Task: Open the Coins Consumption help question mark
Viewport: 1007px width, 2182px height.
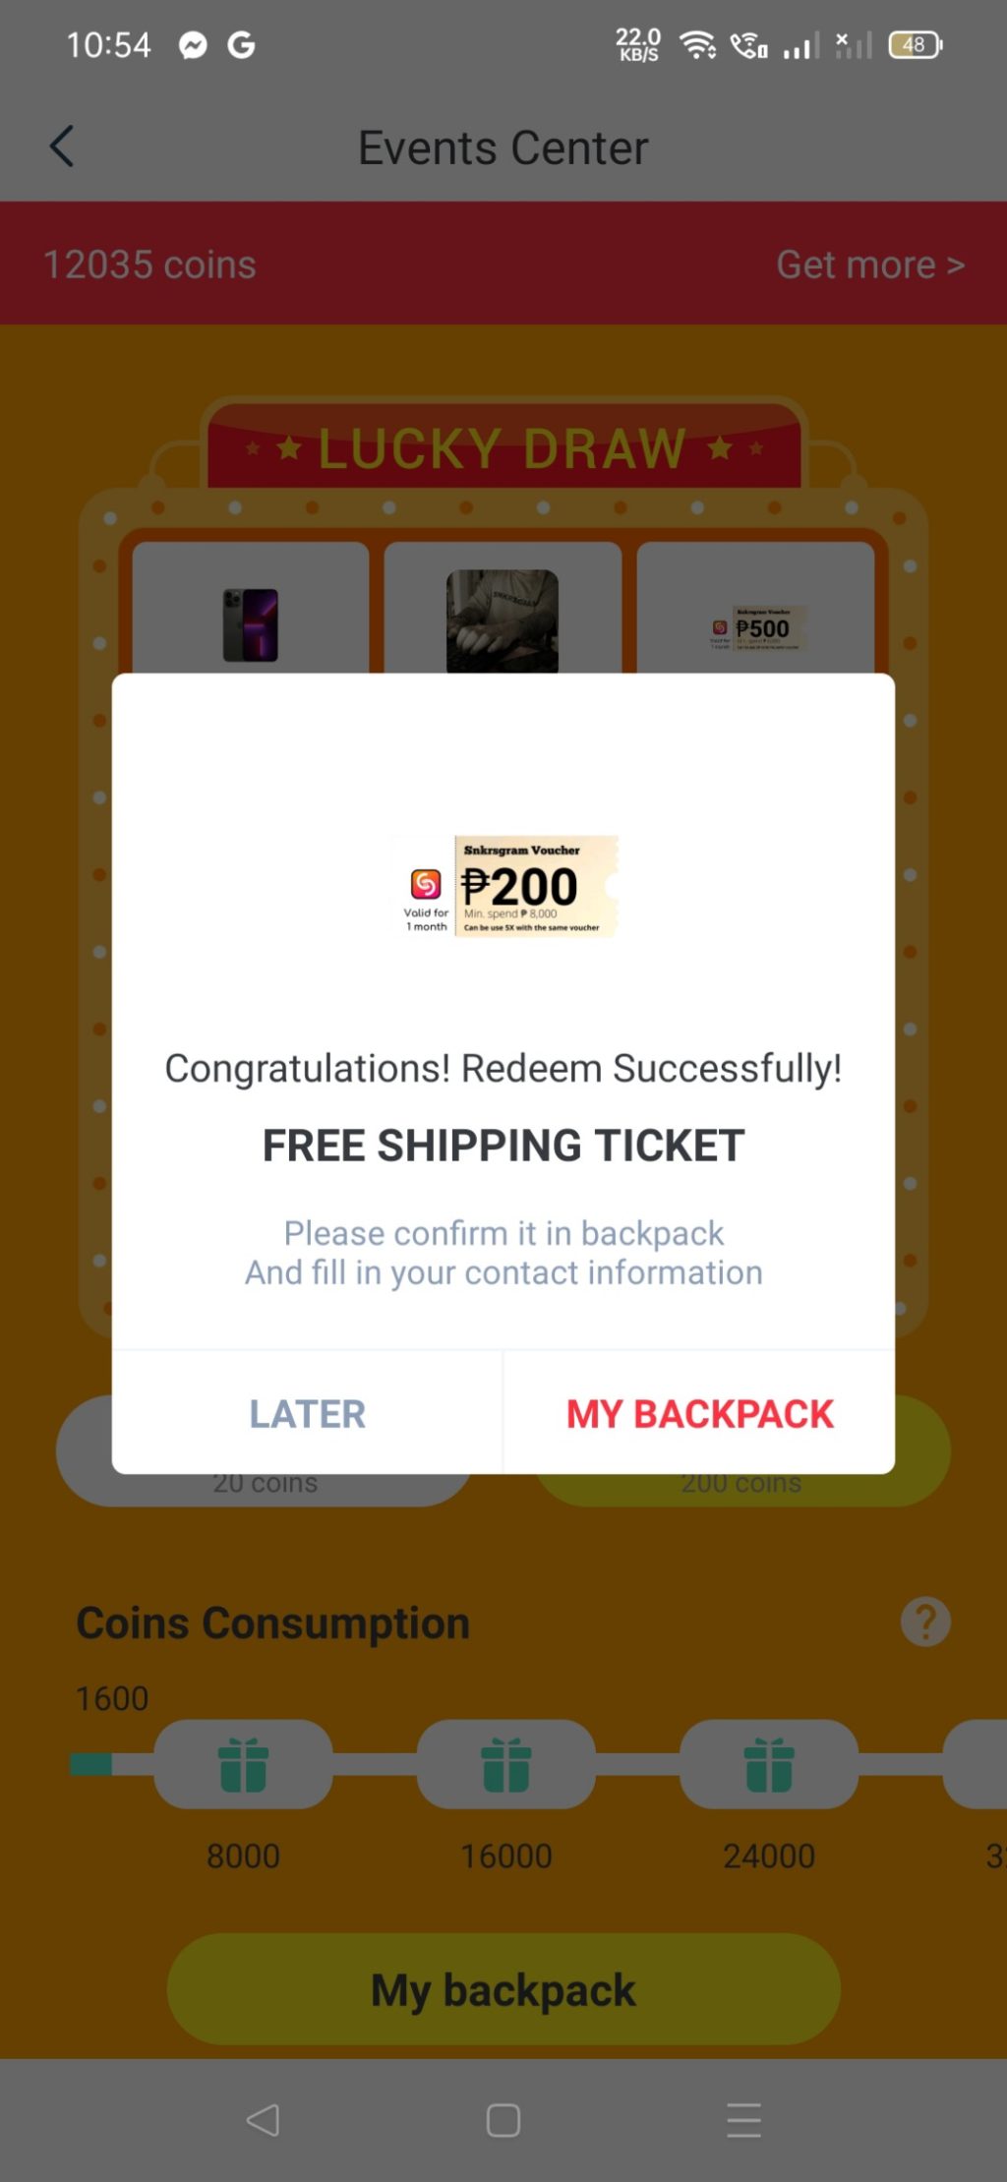Action: [925, 1622]
